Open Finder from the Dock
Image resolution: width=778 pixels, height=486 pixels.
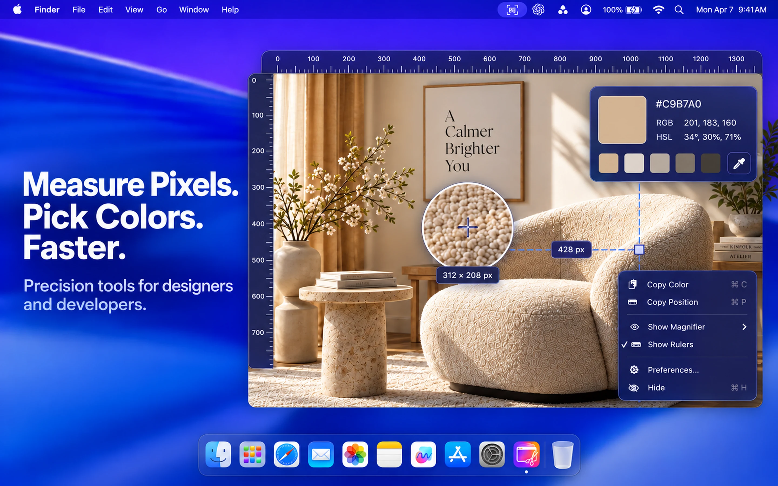click(x=218, y=454)
